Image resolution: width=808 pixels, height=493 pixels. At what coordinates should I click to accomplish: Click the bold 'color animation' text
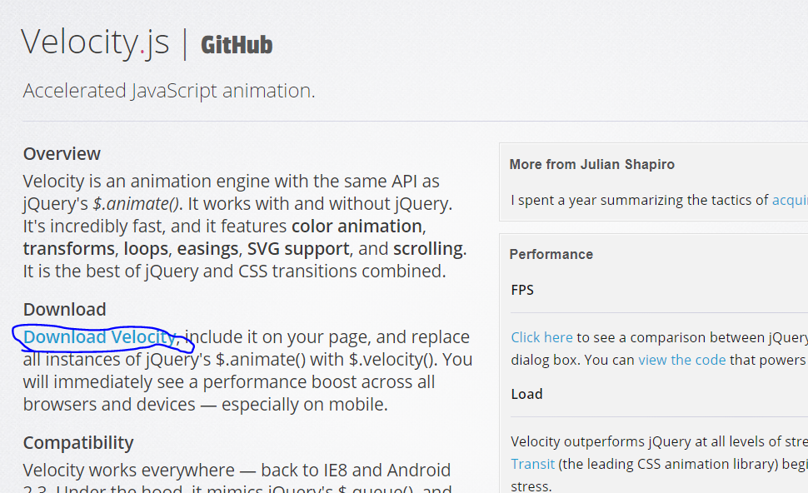pyautogui.click(x=357, y=227)
